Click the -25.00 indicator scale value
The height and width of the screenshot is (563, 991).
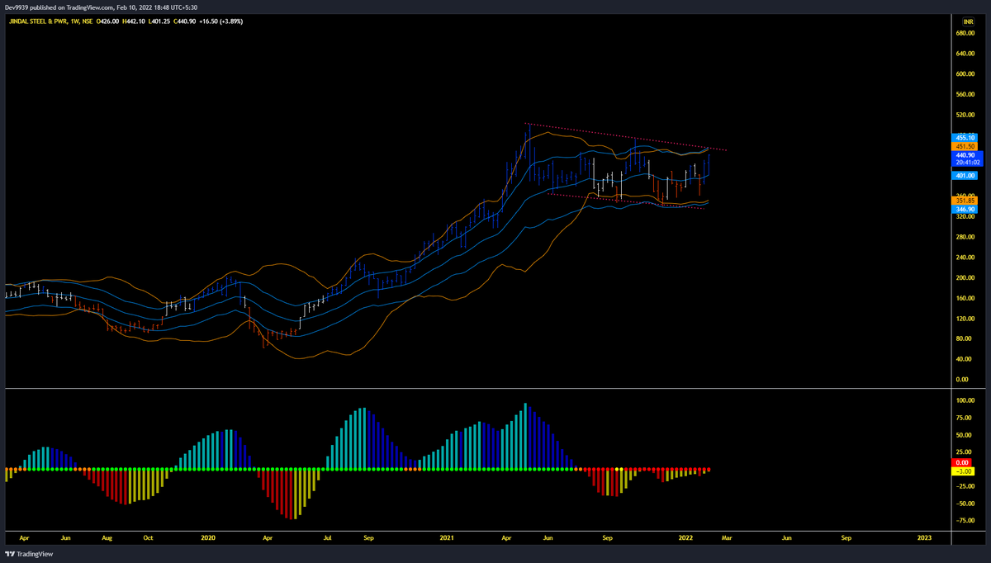pos(966,486)
